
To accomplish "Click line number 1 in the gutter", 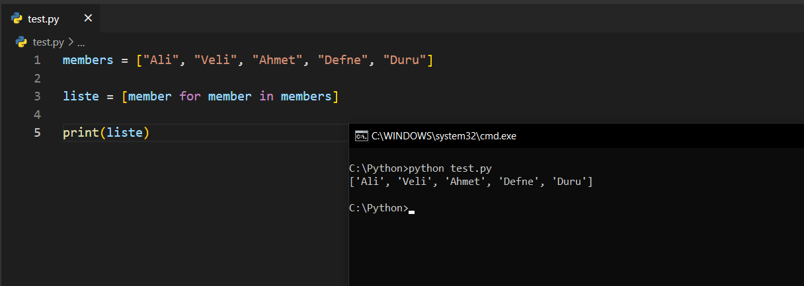I will point(37,60).
